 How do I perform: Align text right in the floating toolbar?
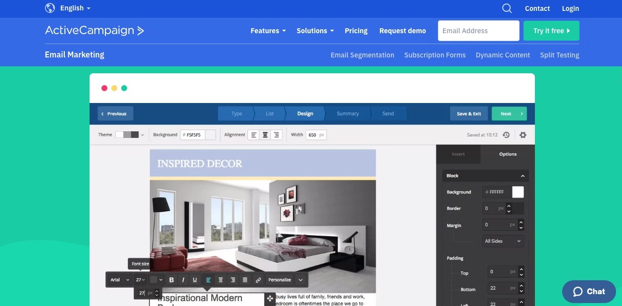pyautogui.click(x=233, y=280)
